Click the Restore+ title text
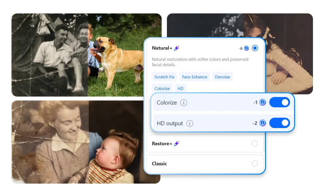Image resolution: width=326 pixels, height=195 pixels. 162,144
